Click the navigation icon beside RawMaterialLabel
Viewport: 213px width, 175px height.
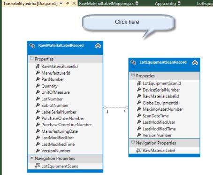pyautogui.click(x=139, y=150)
